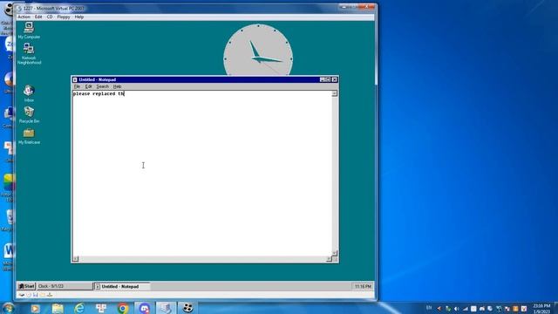Click the network signal tray icon
558x314 pixels.
(465, 309)
